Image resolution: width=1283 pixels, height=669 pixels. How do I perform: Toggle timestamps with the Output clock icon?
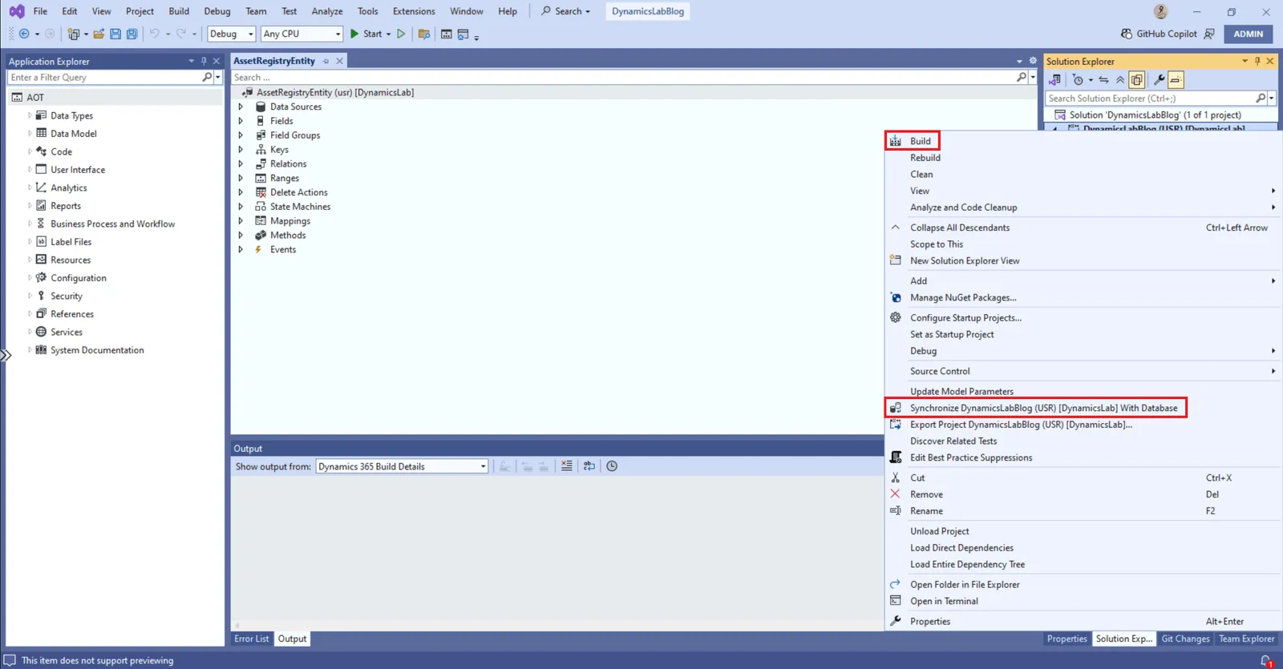[612, 466]
